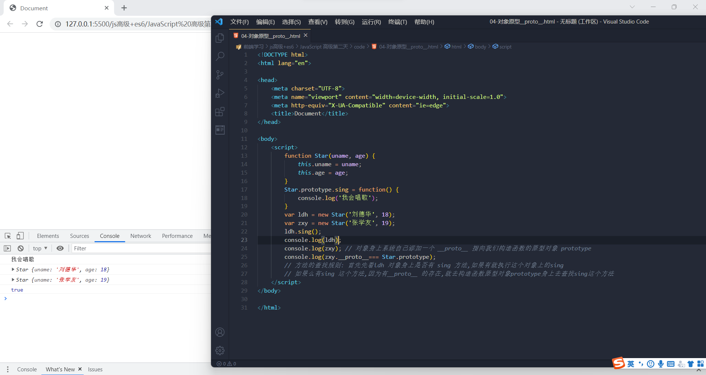706x375 pixels.
Task: Open the Source Control panel
Action: (220, 75)
